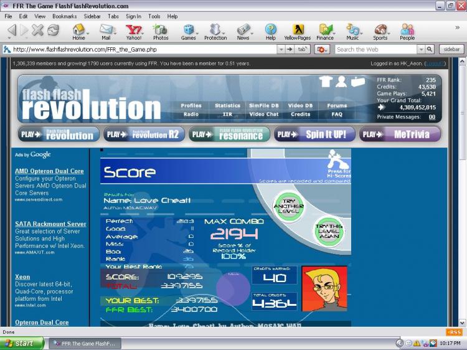Toggle the sidebar button beside search

click(451, 49)
